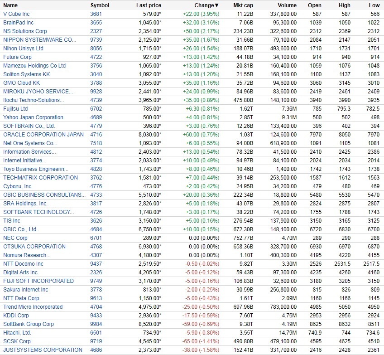Screen dimensions: 384x355
Task: Open Internet Initiative... link
Action: pyautogui.click(x=25, y=160)
